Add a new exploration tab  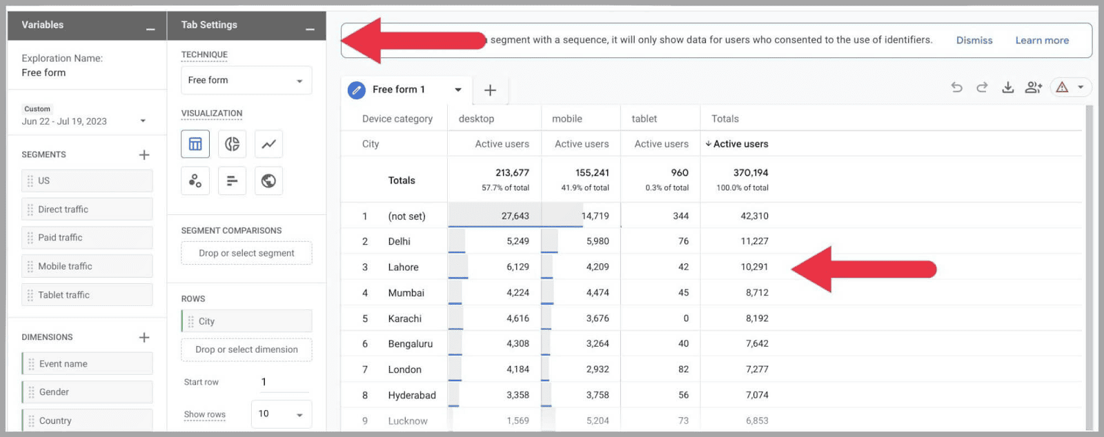coord(490,90)
